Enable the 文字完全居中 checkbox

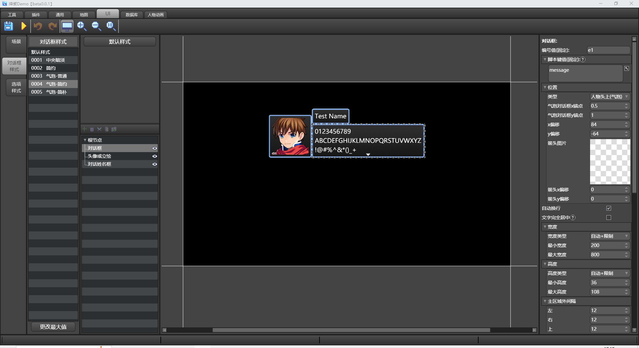pyautogui.click(x=609, y=217)
